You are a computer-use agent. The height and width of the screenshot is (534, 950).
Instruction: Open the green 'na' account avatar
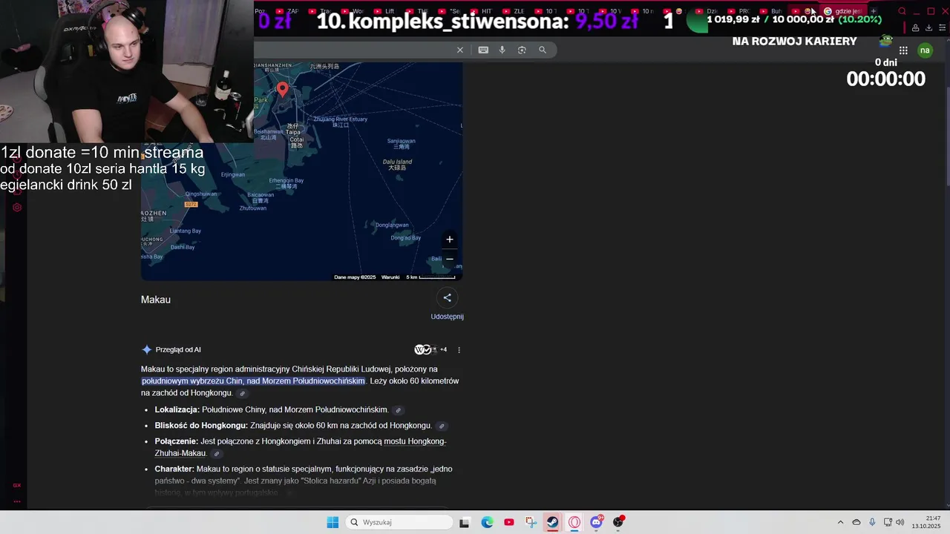[x=925, y=50]
